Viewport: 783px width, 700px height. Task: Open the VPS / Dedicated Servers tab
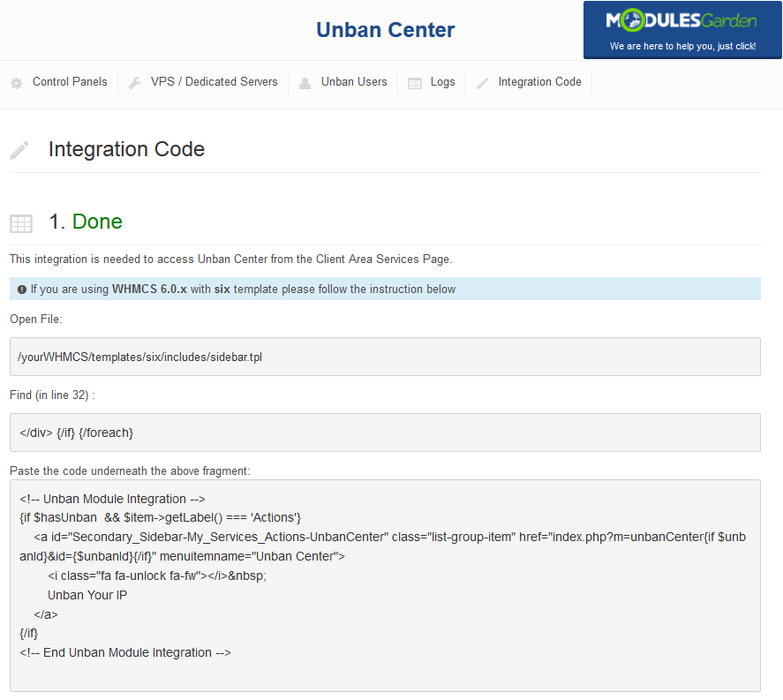click(215, 82)
